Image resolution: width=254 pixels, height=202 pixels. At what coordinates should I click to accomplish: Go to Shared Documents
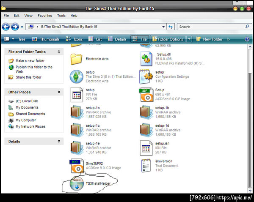tap(30, 114)
